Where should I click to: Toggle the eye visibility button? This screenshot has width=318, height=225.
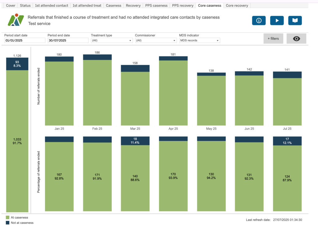tap(296, 39)
